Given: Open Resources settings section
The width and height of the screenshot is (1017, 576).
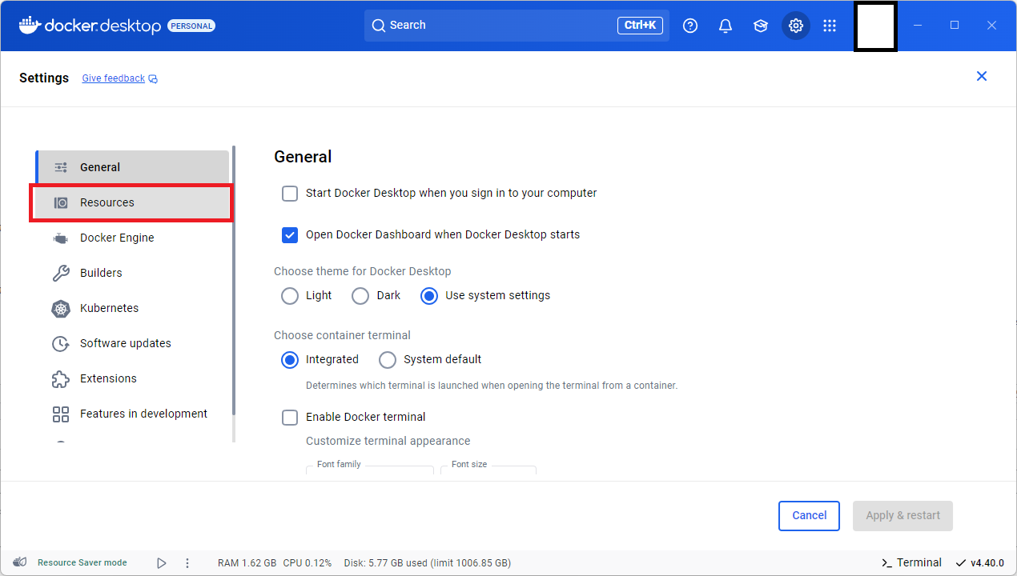Looking at the screenshot, I should point(107,203).
